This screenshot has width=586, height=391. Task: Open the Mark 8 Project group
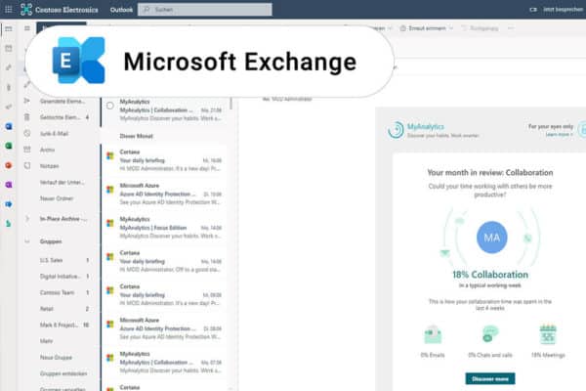point(57,325)
